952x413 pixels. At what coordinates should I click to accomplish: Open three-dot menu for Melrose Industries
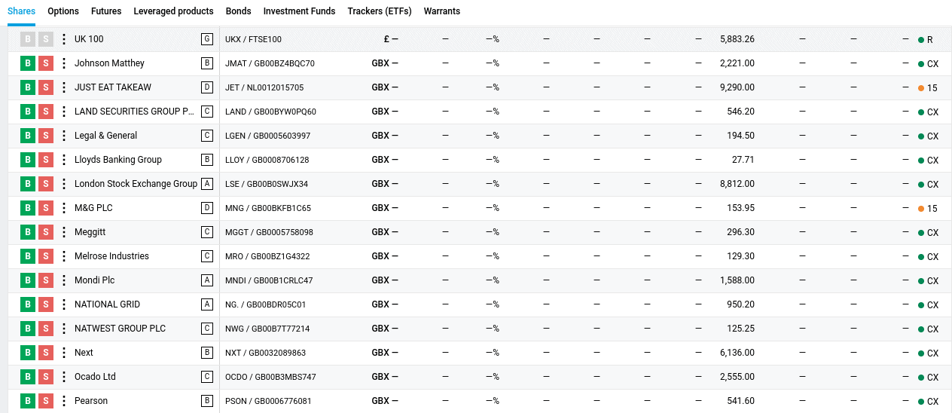[64, 256]
